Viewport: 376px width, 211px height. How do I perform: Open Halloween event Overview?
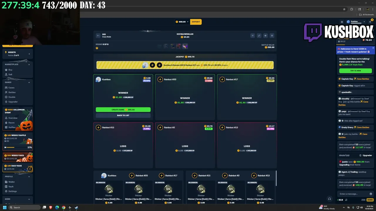13,118
